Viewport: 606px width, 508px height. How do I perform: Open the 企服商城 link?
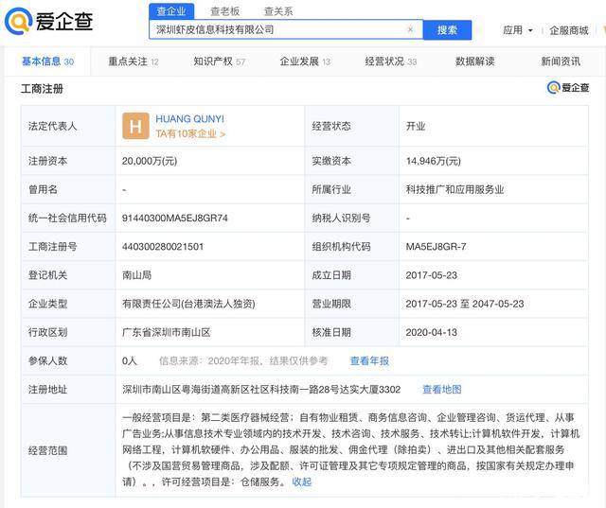(569, 30)
